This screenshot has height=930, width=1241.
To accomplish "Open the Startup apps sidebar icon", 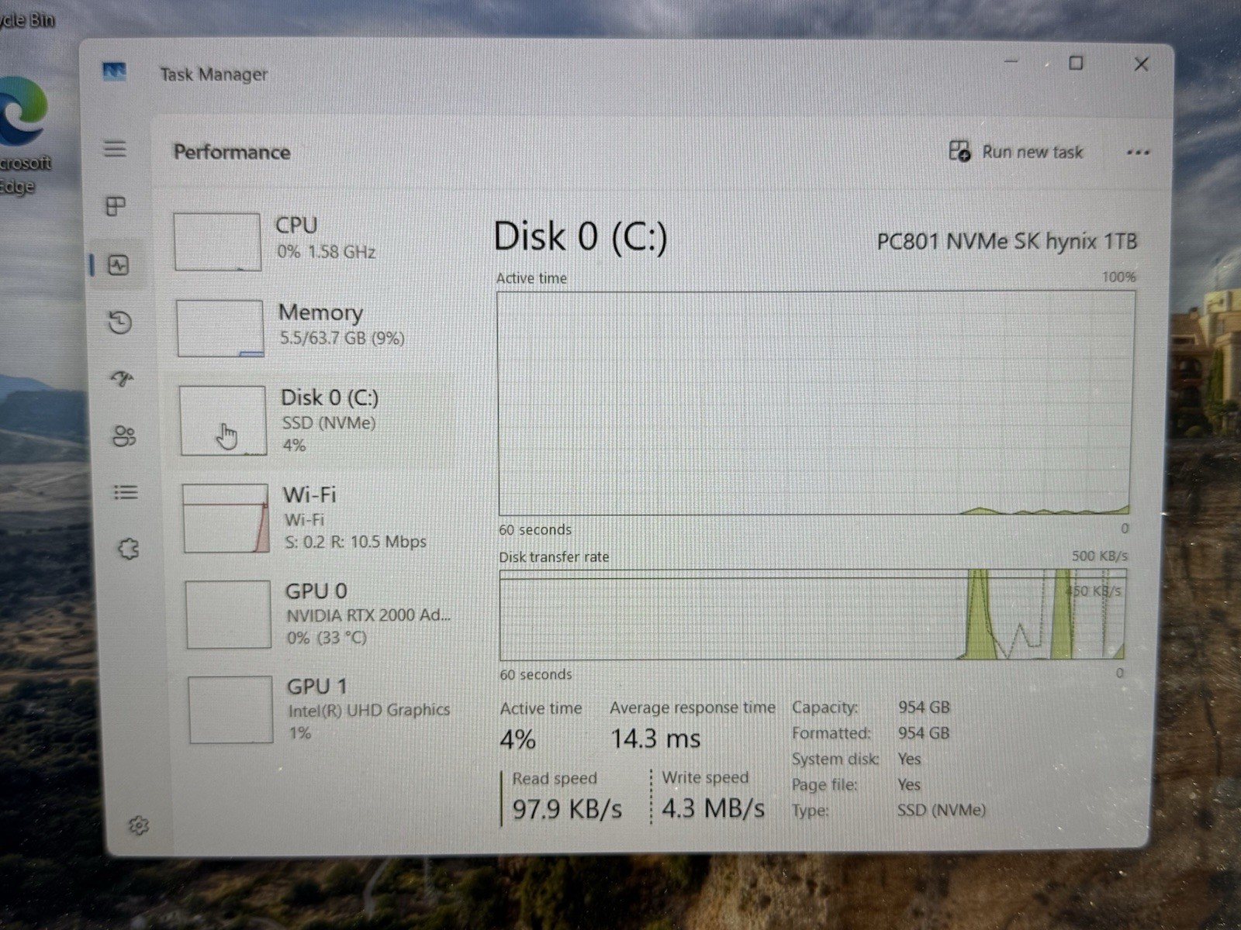I will tap(122, 379).
